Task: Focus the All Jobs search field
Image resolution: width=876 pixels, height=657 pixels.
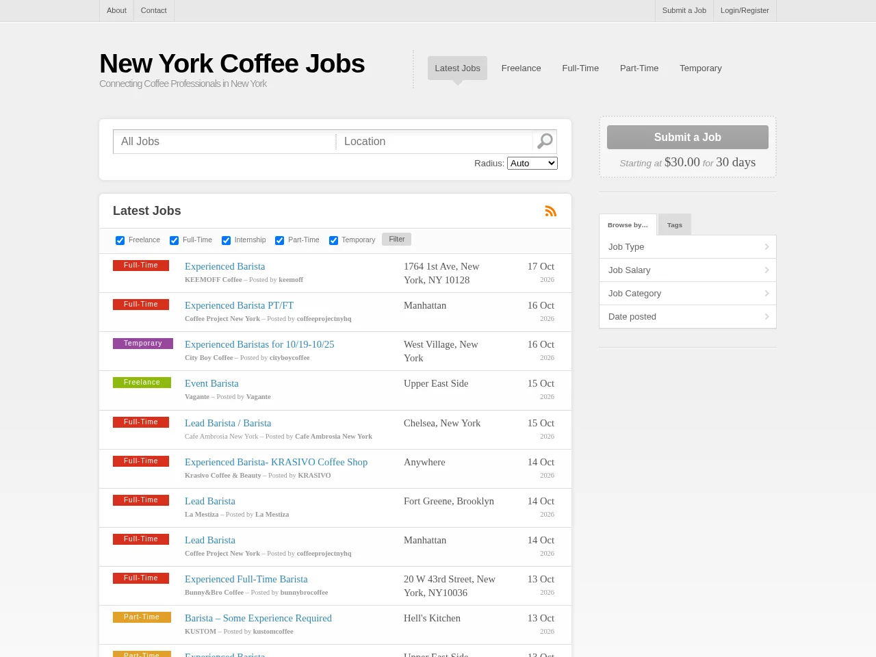Action: coord(224,142)
